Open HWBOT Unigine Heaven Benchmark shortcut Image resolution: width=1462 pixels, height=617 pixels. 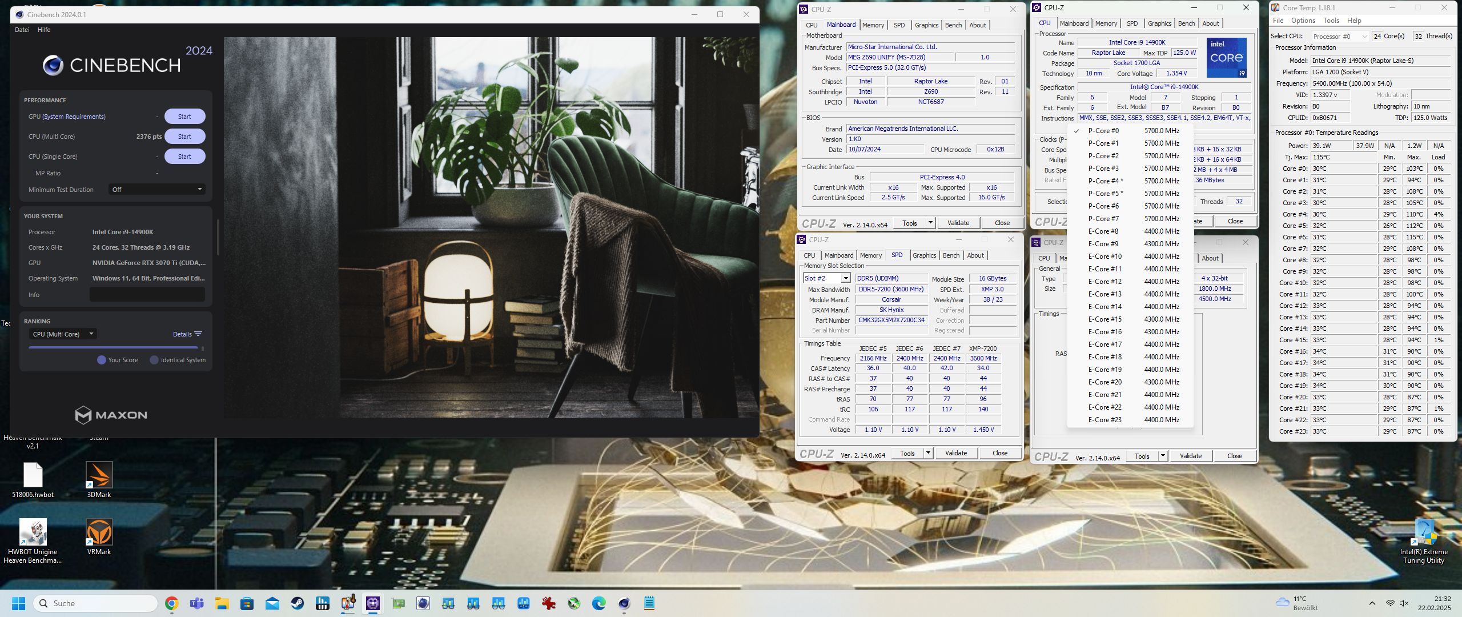(x=33, y=541)
